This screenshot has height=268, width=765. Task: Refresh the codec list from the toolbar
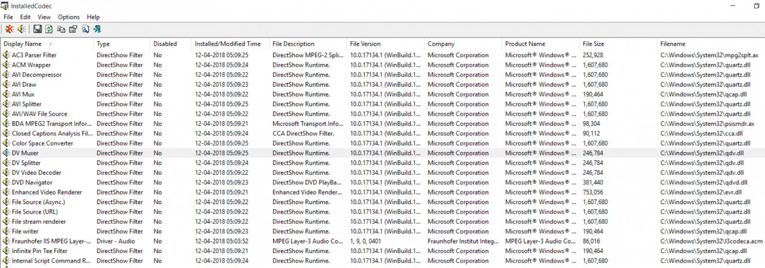(49, 29)
